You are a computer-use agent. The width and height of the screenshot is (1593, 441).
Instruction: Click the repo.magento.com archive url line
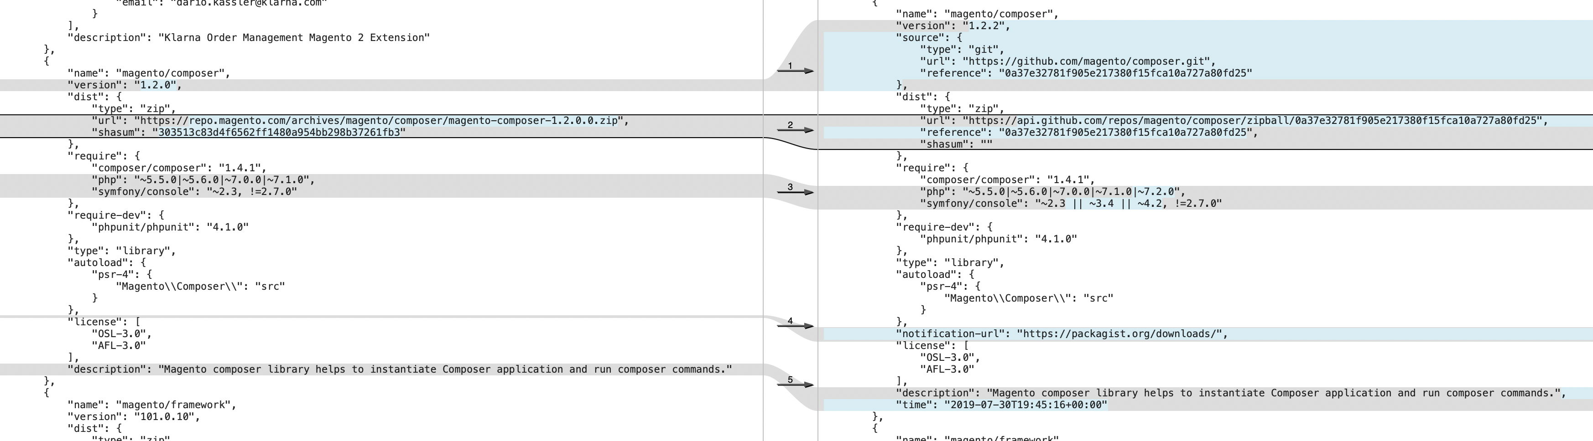pyautogui.click(x=360, y=120)
